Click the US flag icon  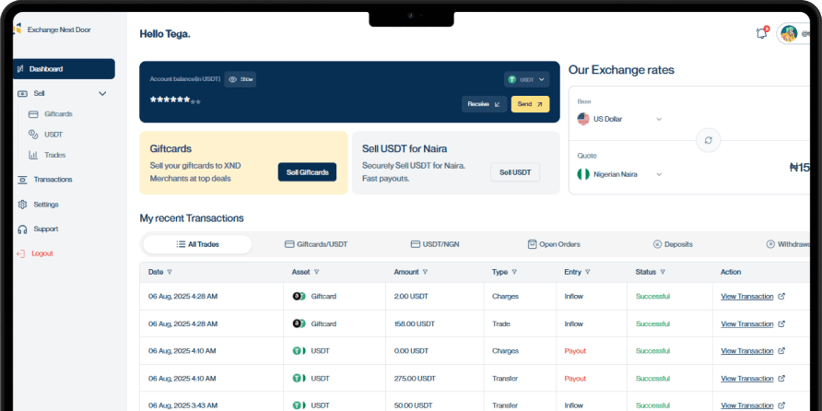click(x=583, y=119)
